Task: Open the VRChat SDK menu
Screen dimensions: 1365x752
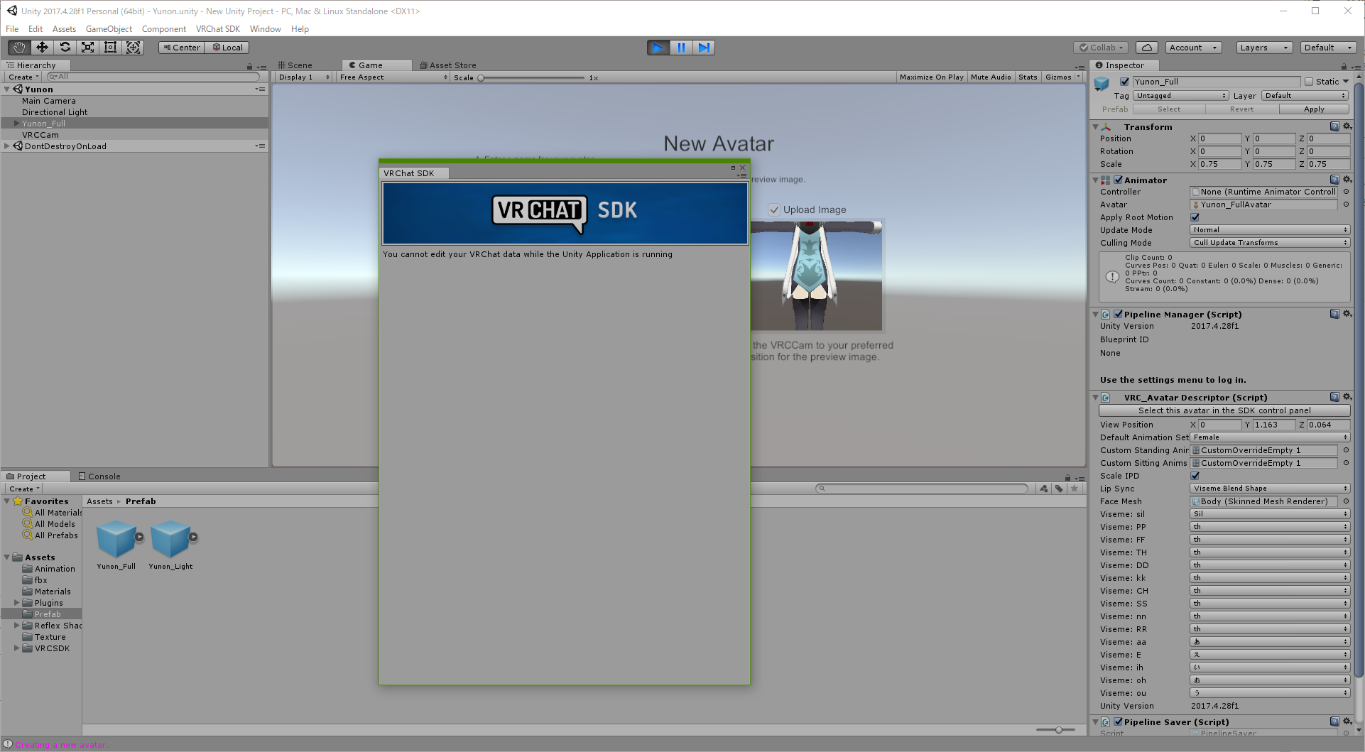Action: tap(217, 29)
